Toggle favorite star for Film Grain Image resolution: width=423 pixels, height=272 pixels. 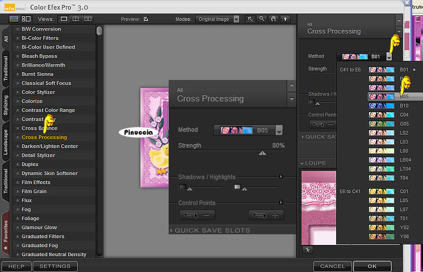point(17,191)
